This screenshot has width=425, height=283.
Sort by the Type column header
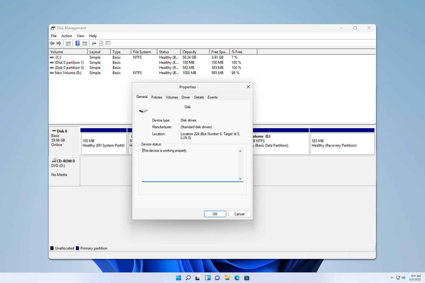point(121,52)
